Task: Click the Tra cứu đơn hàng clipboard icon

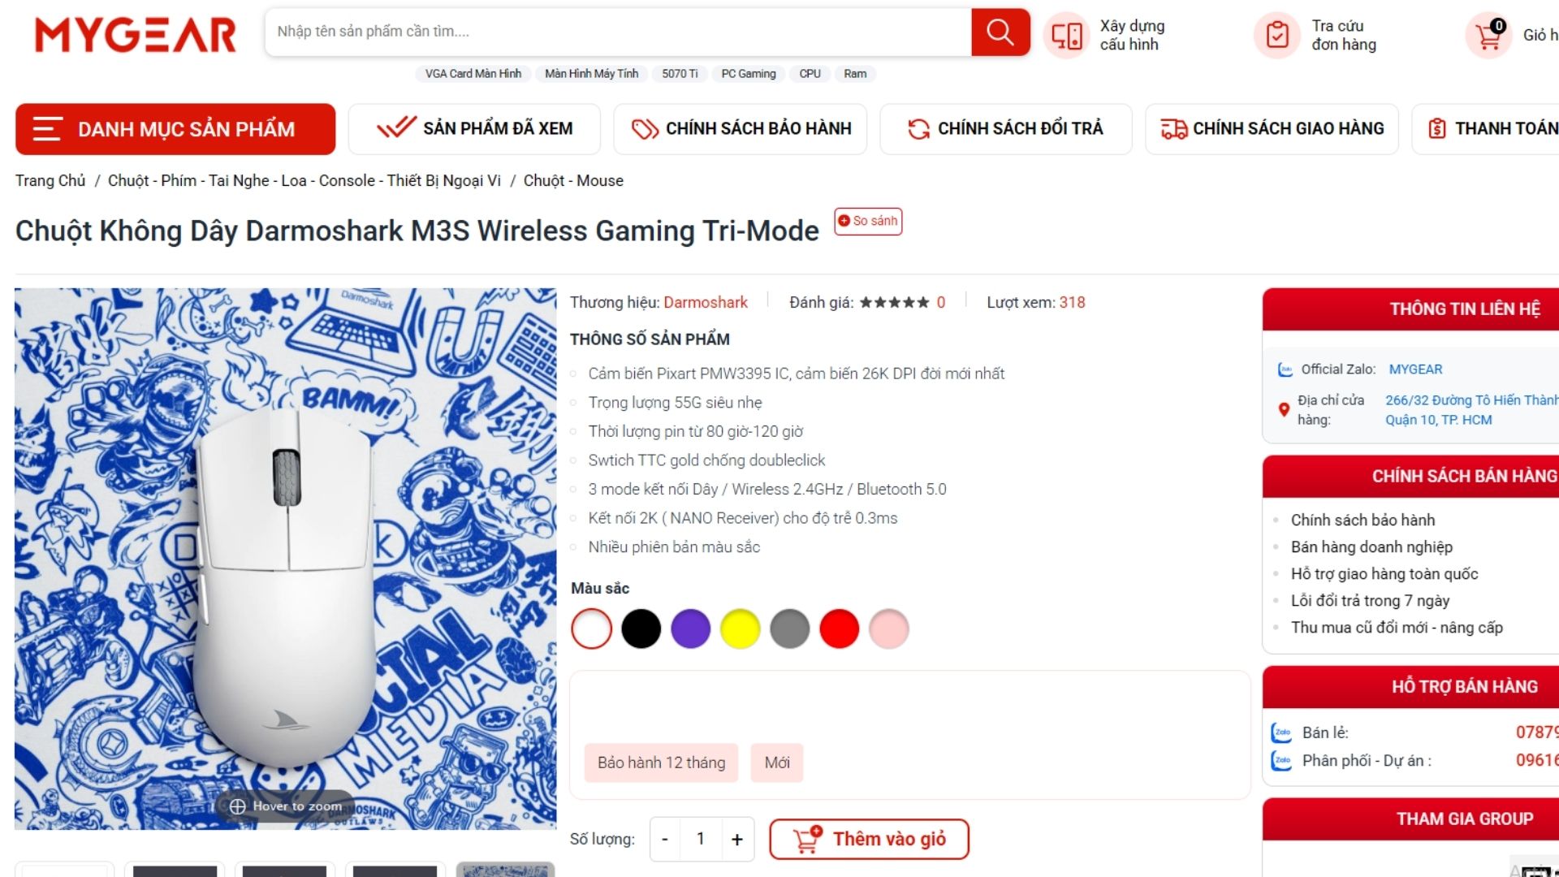Action: click(x=1277, y=36)
